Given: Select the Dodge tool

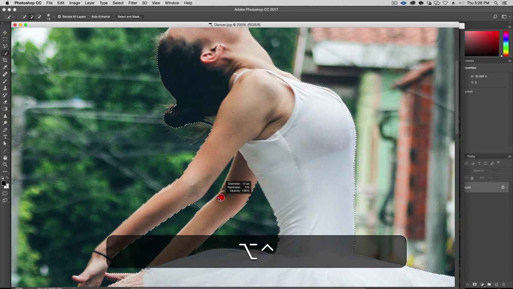Looking at the screenshot, I should (x=5, y=123).
